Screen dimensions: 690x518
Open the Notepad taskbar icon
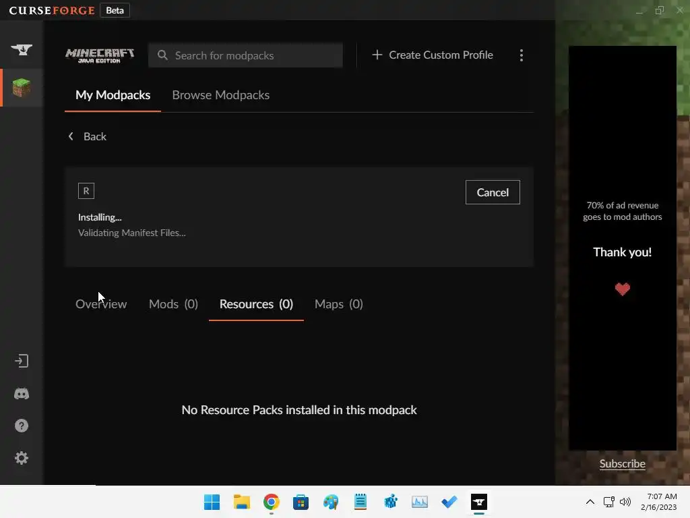point(360,502)
